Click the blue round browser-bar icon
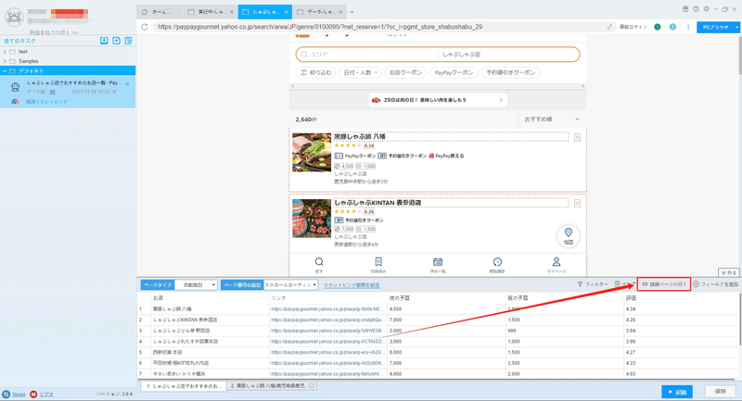 tap(672, 27)
